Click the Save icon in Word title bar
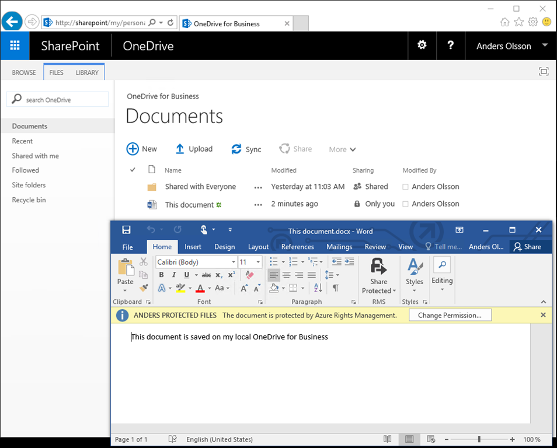 coord(126,230)
